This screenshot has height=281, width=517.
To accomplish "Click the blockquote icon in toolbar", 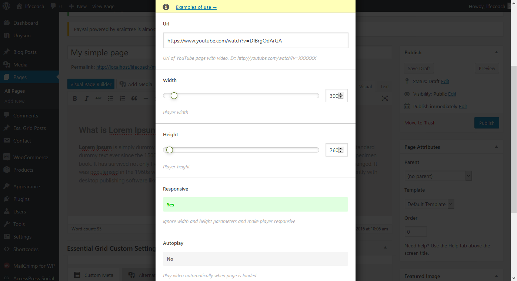I will pos(134,99).
